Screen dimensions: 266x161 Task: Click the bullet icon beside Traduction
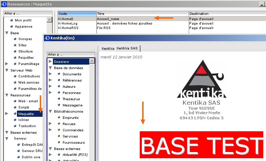(15, 126)
